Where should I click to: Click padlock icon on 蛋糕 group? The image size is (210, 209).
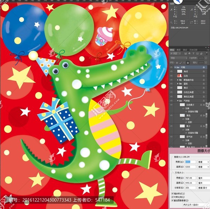click(204, 84)
